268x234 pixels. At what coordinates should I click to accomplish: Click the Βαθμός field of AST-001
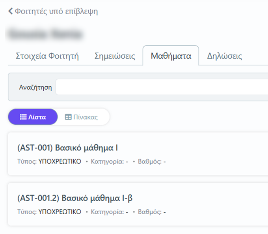click(x=151, y=161)
